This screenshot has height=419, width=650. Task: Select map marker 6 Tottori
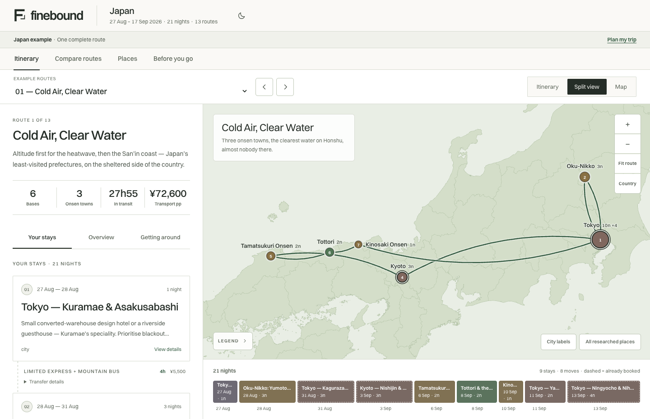tap(330, 252)
